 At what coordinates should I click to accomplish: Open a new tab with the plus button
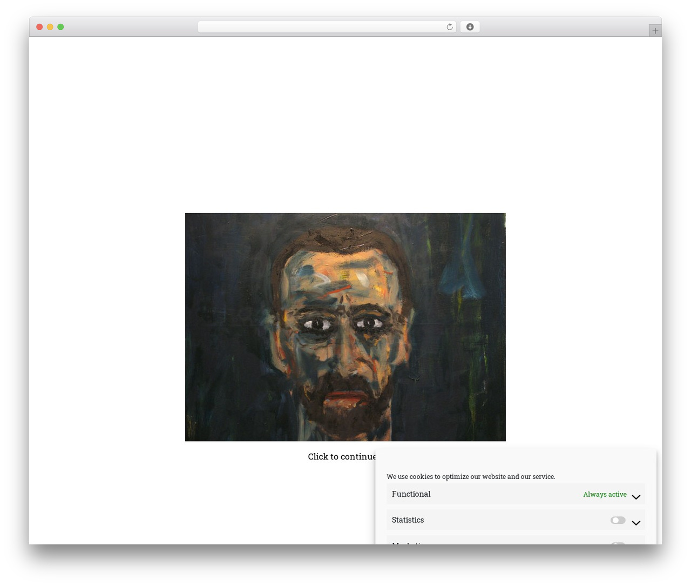pos(655,31)
